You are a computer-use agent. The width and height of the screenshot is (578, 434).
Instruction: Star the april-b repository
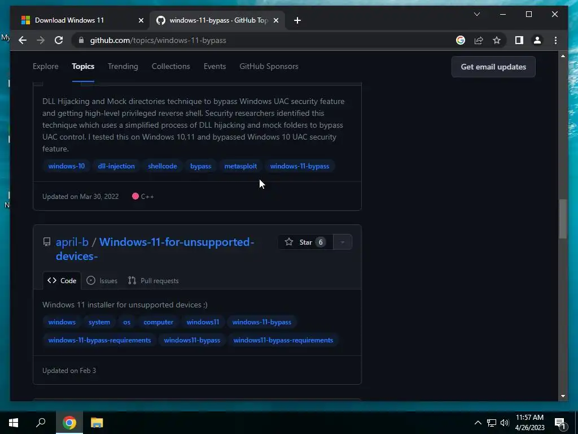tap(305, 242)
